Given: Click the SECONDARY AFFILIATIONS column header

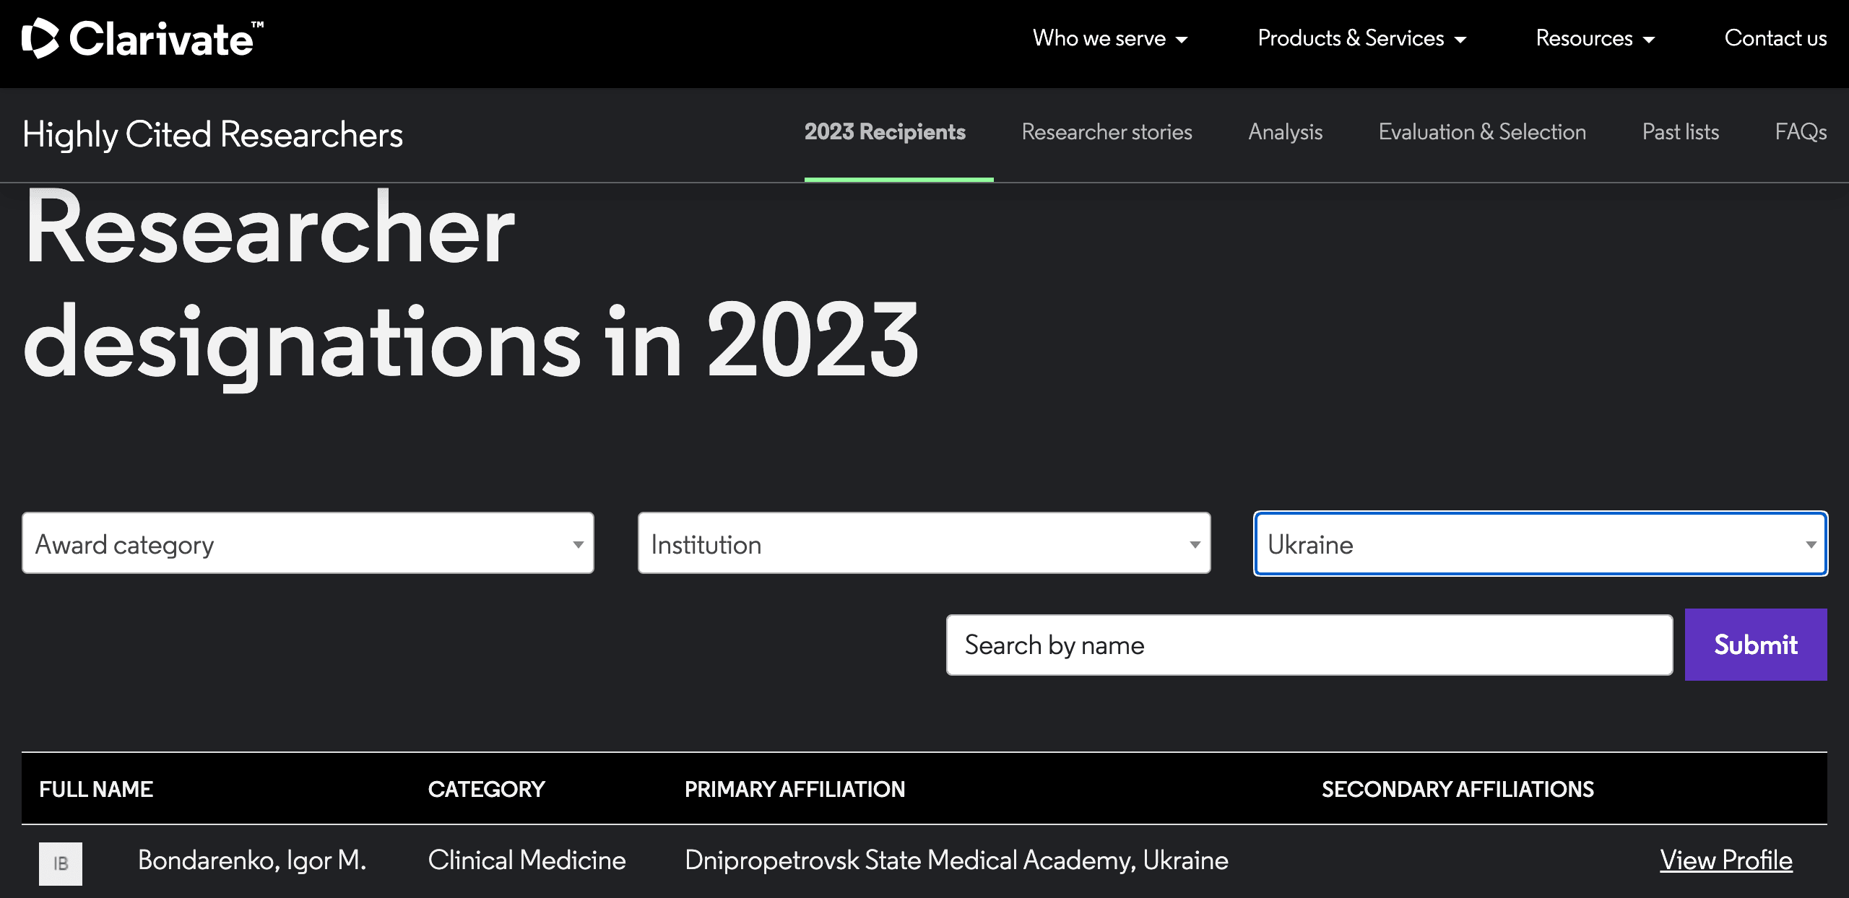Looking at the screenshot, I should point(1458,789).
